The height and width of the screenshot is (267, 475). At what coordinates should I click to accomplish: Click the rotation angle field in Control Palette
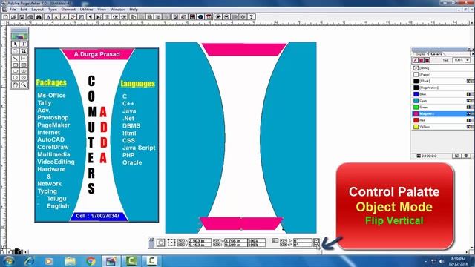click(x=302, y=240)
